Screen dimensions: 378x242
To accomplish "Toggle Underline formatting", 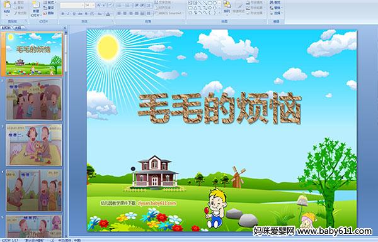I will click(74, 14).
